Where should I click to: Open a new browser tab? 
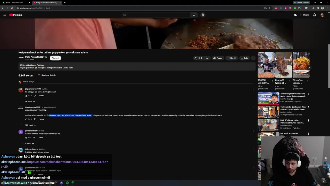pyautogui.click(x=65, y=3)
